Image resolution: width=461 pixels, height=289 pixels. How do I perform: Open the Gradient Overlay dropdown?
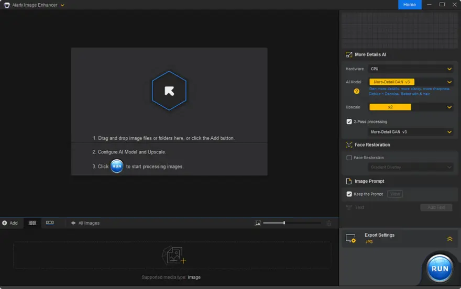pyautogui.click(x=410, y=167)
